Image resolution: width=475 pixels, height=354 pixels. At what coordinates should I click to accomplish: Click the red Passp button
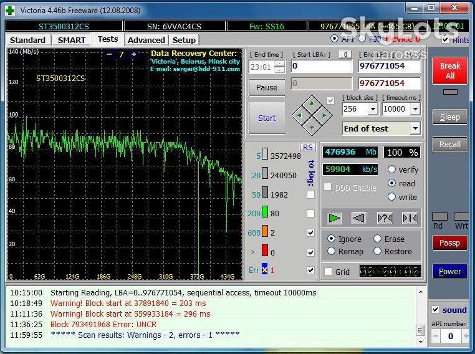coord(450,243)
